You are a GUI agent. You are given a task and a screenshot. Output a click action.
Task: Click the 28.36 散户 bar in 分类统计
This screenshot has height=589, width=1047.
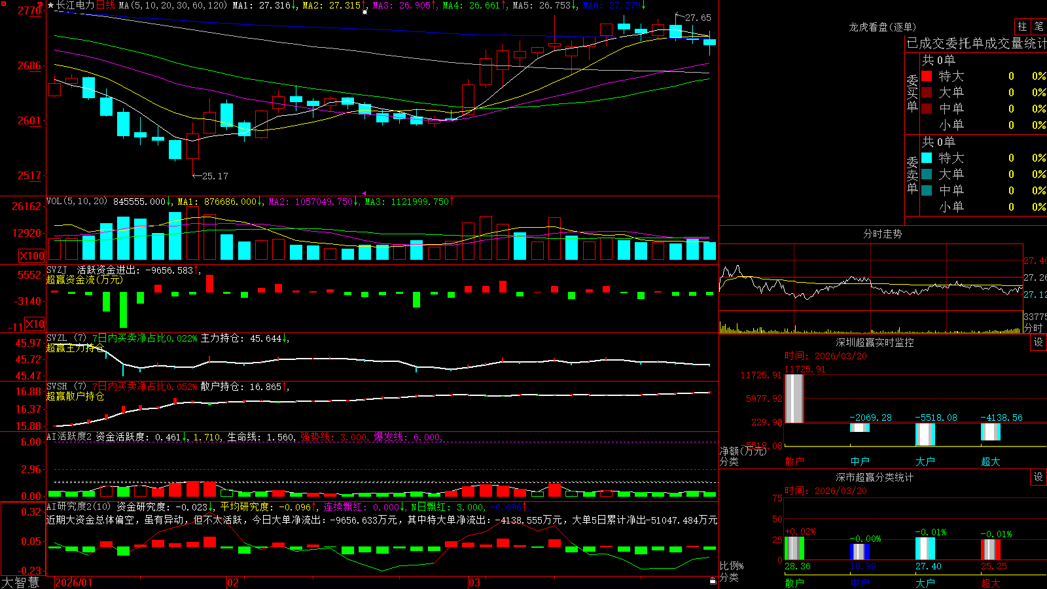click(x=794, y=548)
